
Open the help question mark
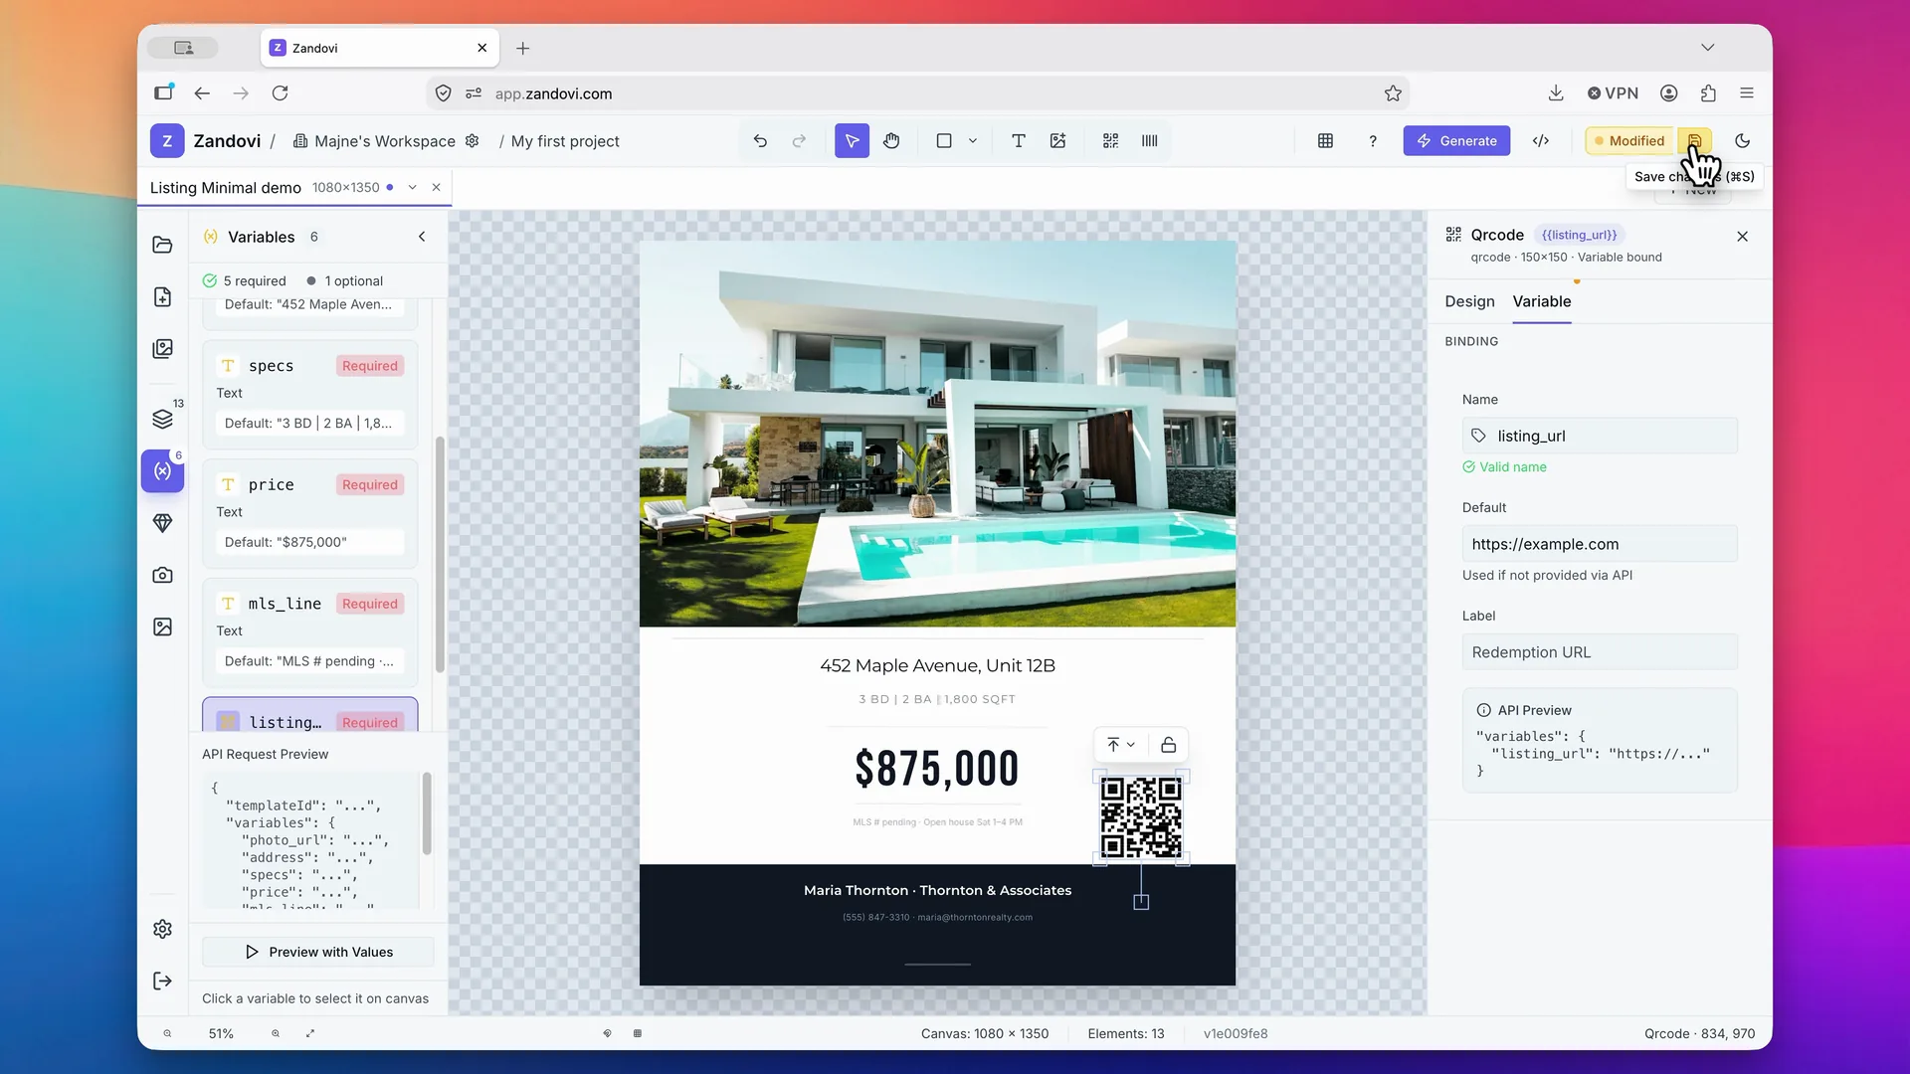[x=1373, y=141]
